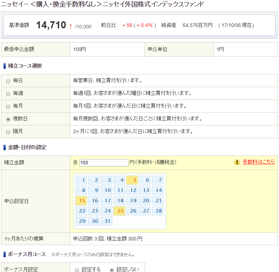
Task: Click the 金額・日付の設定 section heading
Action: point(27,147)
